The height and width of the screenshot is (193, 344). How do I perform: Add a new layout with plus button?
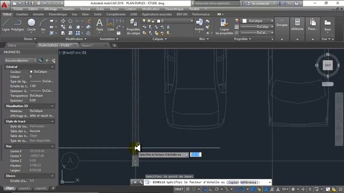coord(53,188)
